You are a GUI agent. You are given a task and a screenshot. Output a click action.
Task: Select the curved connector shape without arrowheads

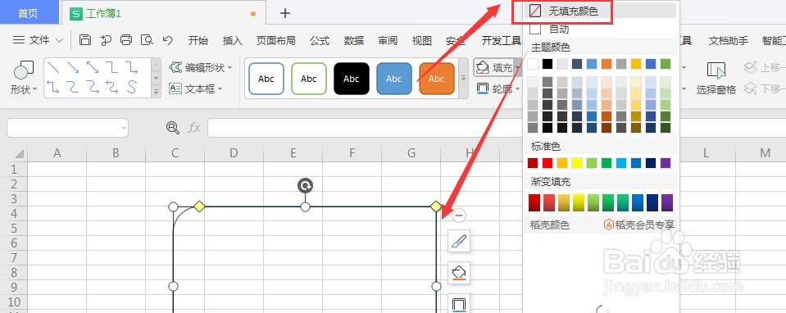pos(73,87)
